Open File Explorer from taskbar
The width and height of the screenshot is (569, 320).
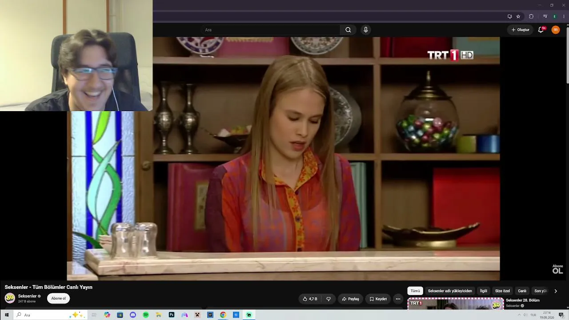pos(159,315)
